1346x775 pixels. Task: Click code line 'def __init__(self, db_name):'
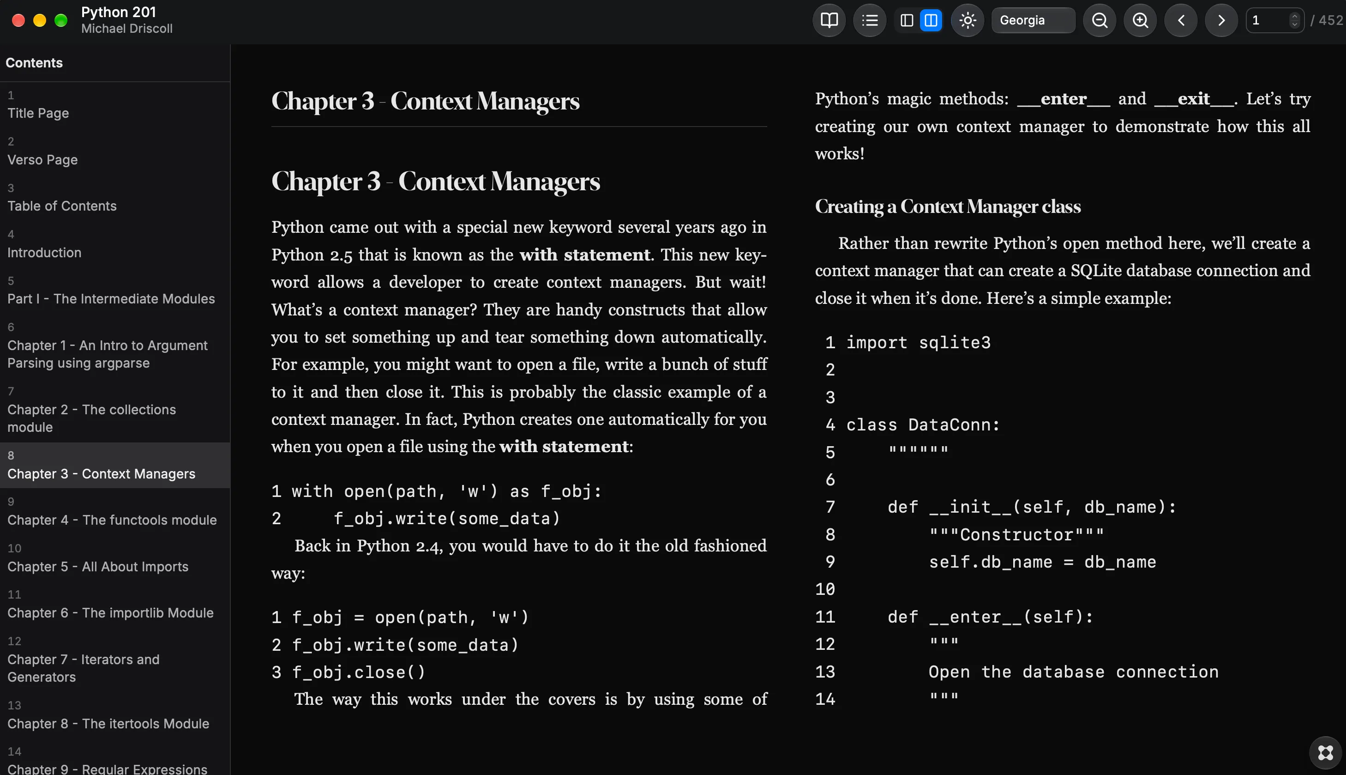click(1032, 507)
